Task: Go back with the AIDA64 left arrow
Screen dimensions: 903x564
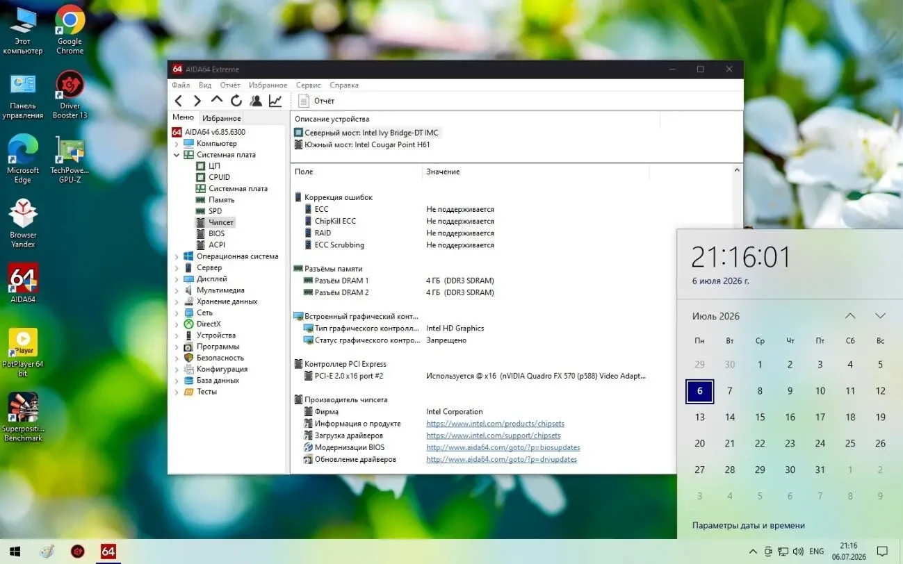Action: pyautogui.click(x=179, y=101)
